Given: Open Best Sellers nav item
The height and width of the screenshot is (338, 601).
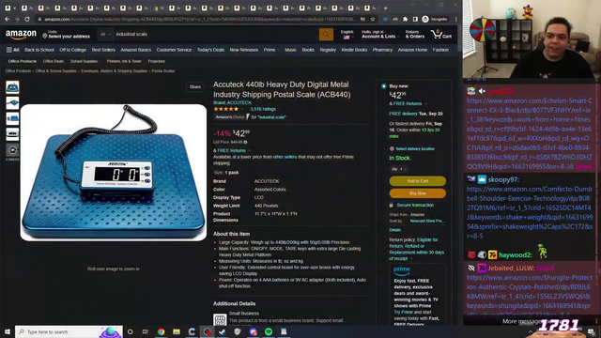Looking at the screenshot, I should coord(103,50).
